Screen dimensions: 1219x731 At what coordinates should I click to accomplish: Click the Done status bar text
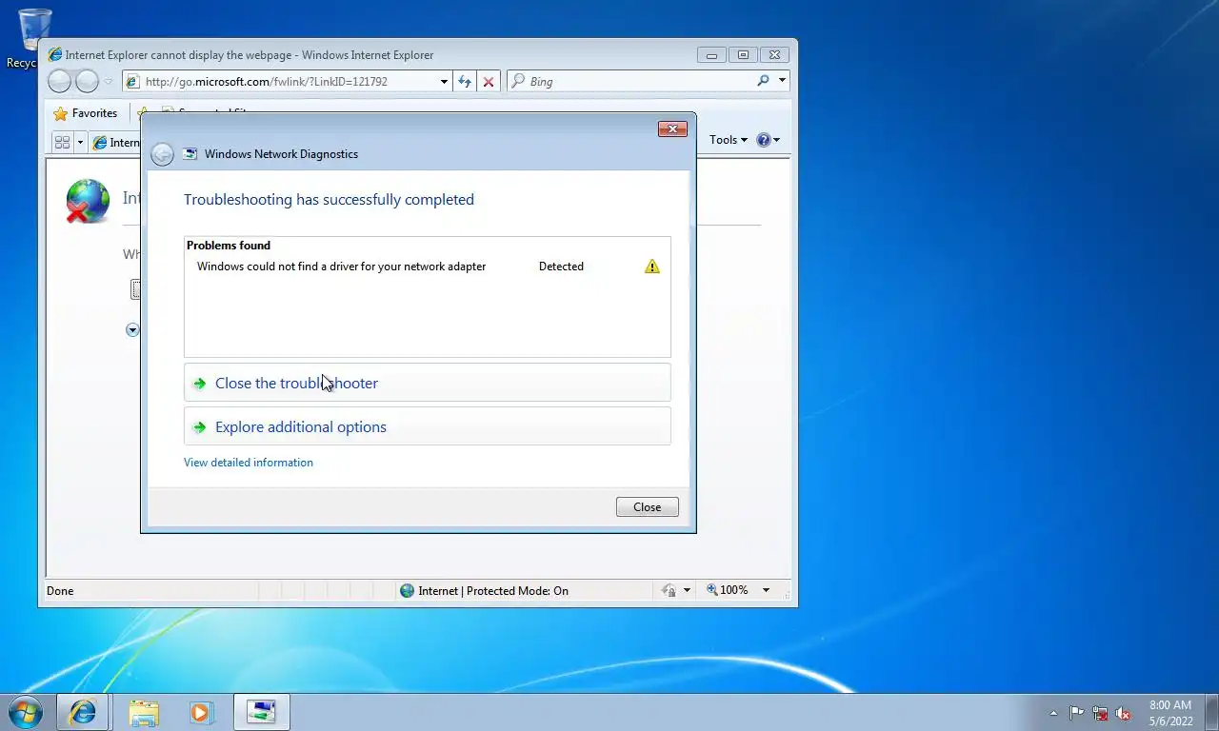click(60, 591)
